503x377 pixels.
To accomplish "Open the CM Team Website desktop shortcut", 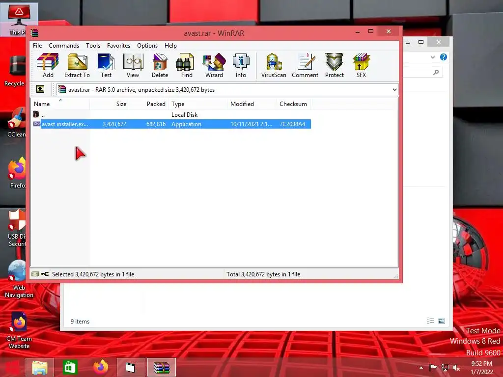I will click(19, 331).
